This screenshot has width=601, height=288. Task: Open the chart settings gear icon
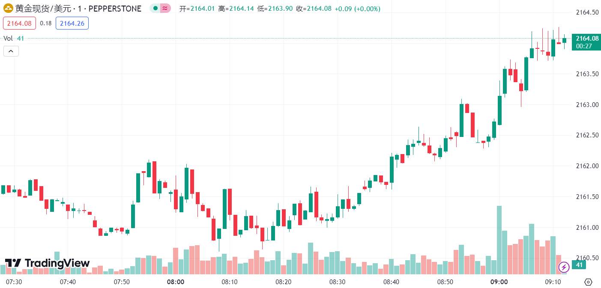click(588, 282)
